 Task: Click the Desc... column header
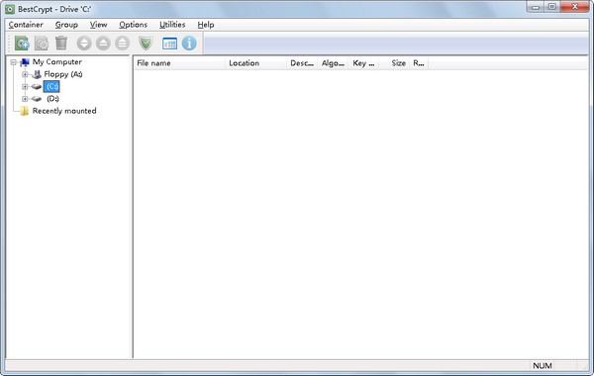pos(303,63)
